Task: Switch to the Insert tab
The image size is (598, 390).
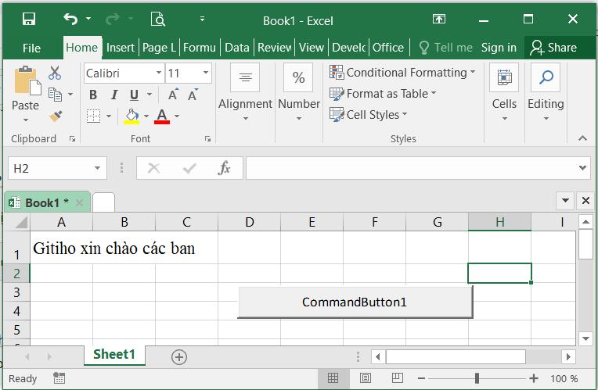Action: (120, 48)
